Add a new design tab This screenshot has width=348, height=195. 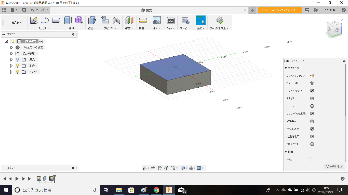tap(252, 10)
